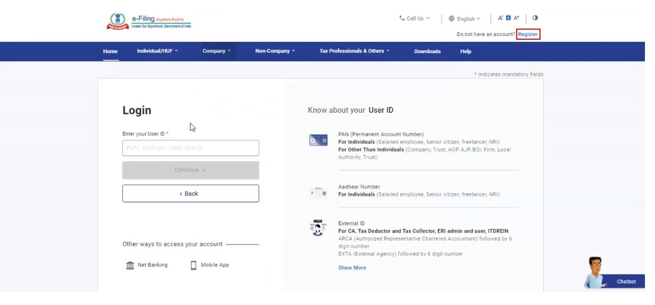Open the English language dropdown
The width and height of the screenshot is (655, 305).
pyautogui.click(x=465, y=19)
